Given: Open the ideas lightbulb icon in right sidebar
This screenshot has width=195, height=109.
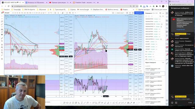Looking at the screenshot, I should pyautogui.click(x=167, y=35).
